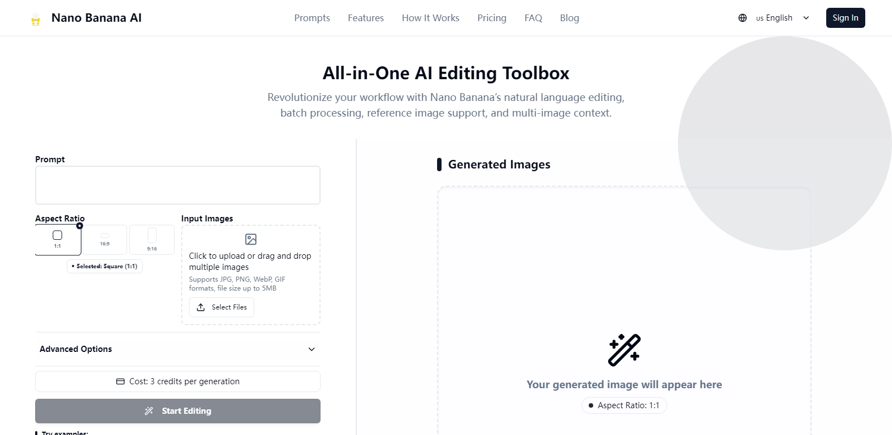Click the Nano Banana AI brand name
892x435 pixels.
point(96,18)
